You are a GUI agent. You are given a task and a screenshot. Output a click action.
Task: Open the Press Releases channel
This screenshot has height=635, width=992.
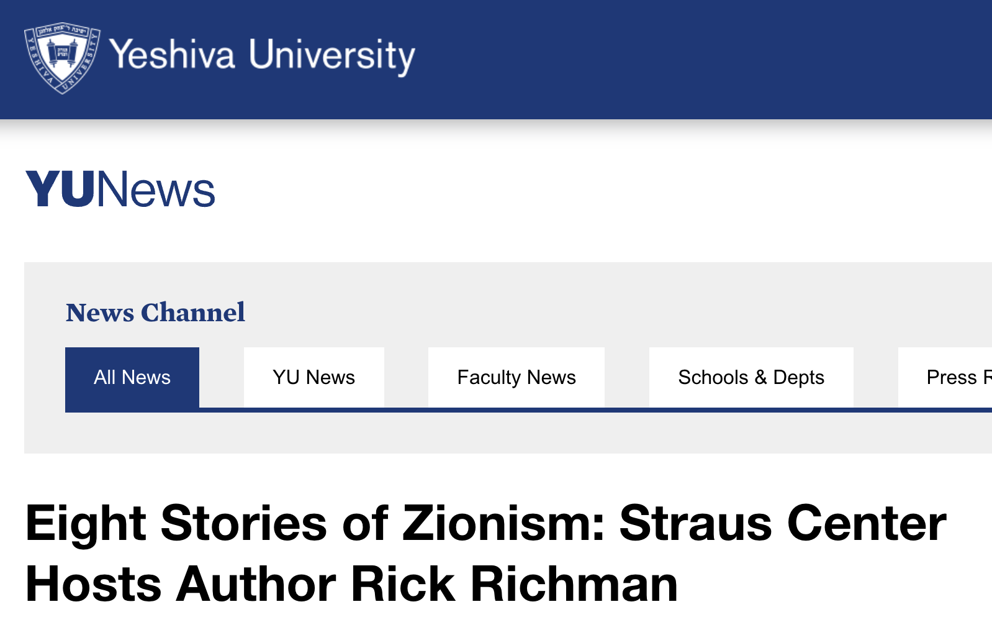956,377
